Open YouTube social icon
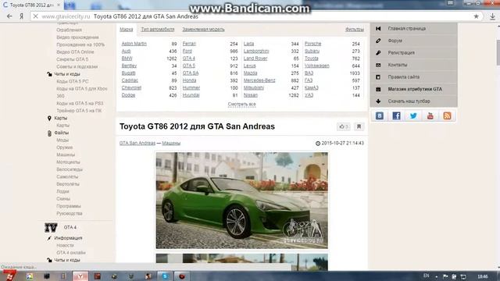500x281 pixels. point(430,116)
